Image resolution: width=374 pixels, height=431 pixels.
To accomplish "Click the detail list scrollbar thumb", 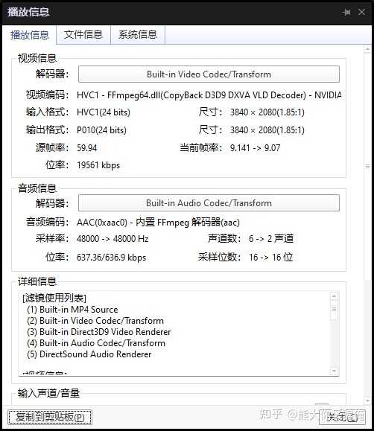I will 334,310.
